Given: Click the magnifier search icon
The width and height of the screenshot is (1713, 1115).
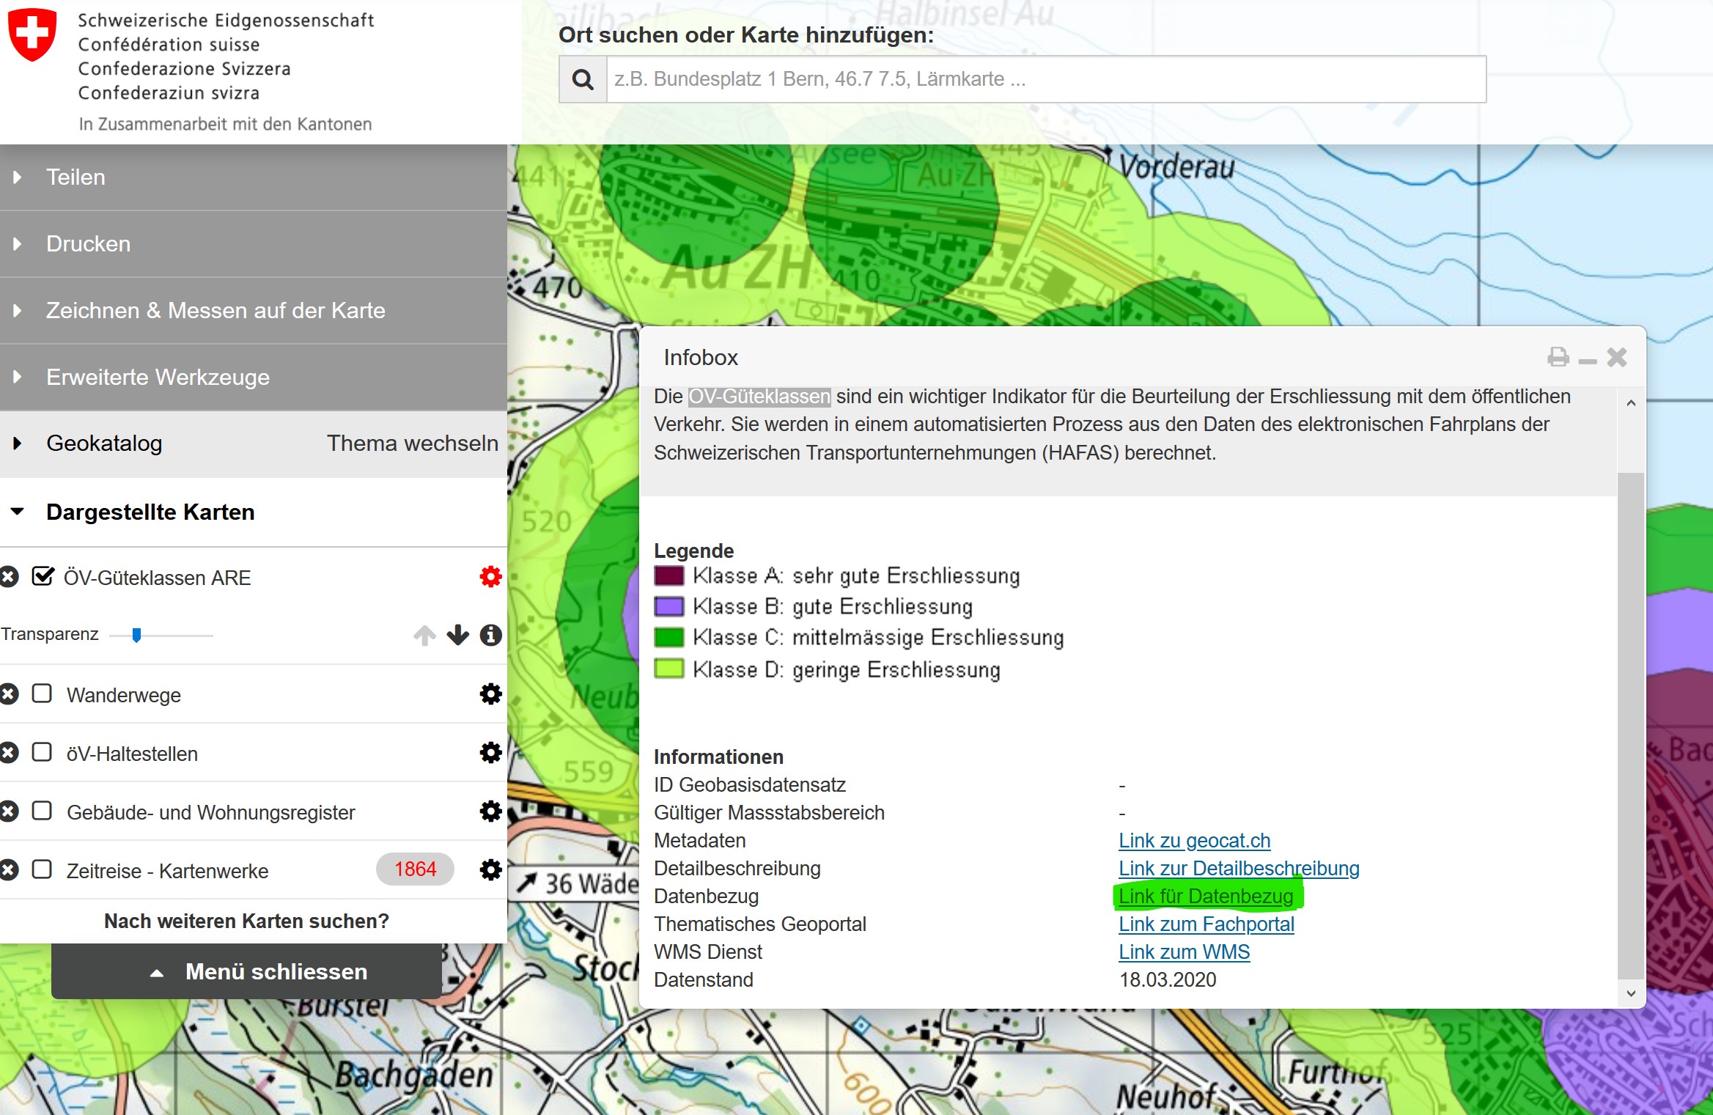Looking at the screenshot, I should point(583,79).
